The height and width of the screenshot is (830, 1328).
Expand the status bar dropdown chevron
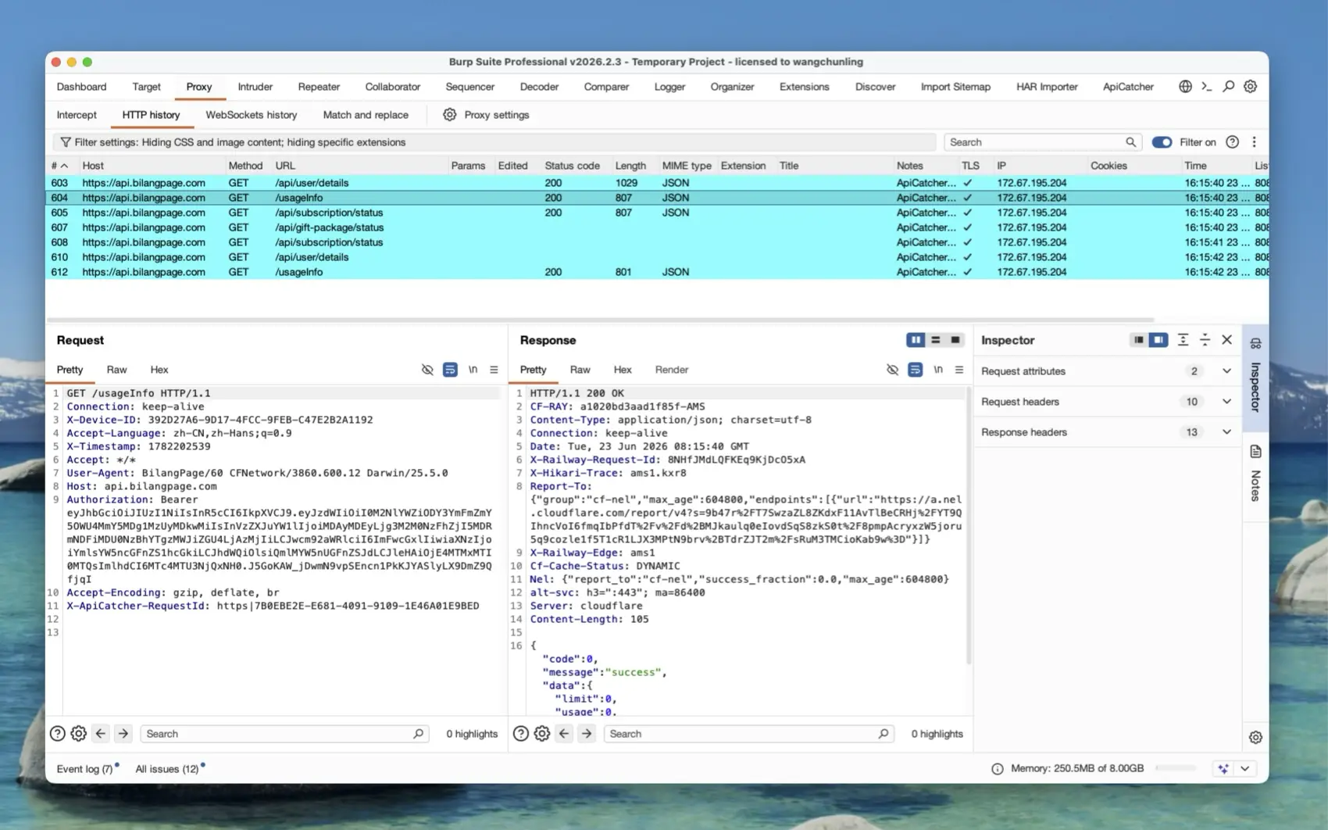[x=1245, y=768]
